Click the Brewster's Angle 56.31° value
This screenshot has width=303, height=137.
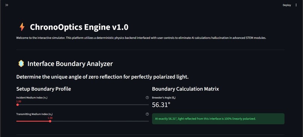[x=161, y=105]
